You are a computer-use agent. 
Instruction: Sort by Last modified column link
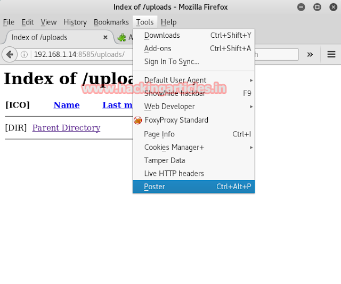coord(117,105)
